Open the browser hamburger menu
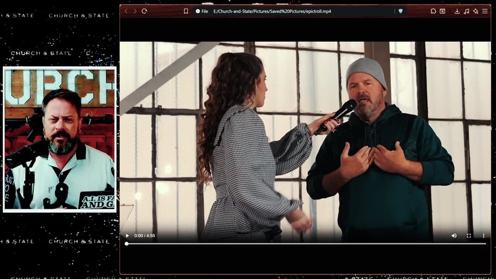The image size is (496, 279). click(x=485, y=11)
